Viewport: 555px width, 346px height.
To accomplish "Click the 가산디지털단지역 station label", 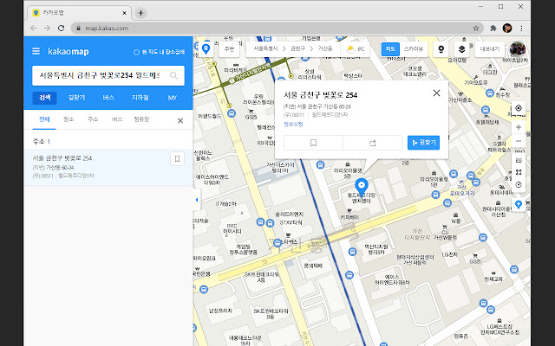I will point(250,74).
